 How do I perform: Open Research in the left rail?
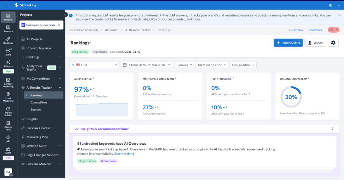pos(8,29)
